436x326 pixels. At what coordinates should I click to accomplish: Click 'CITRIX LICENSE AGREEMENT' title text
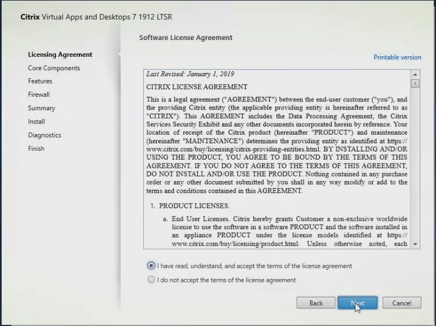(197, 87)
